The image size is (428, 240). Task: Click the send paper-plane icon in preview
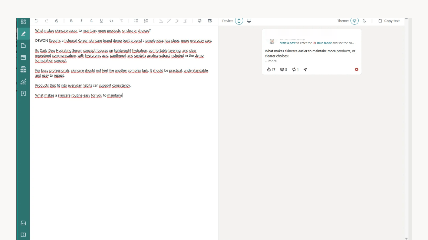click(x=305, y=69)
